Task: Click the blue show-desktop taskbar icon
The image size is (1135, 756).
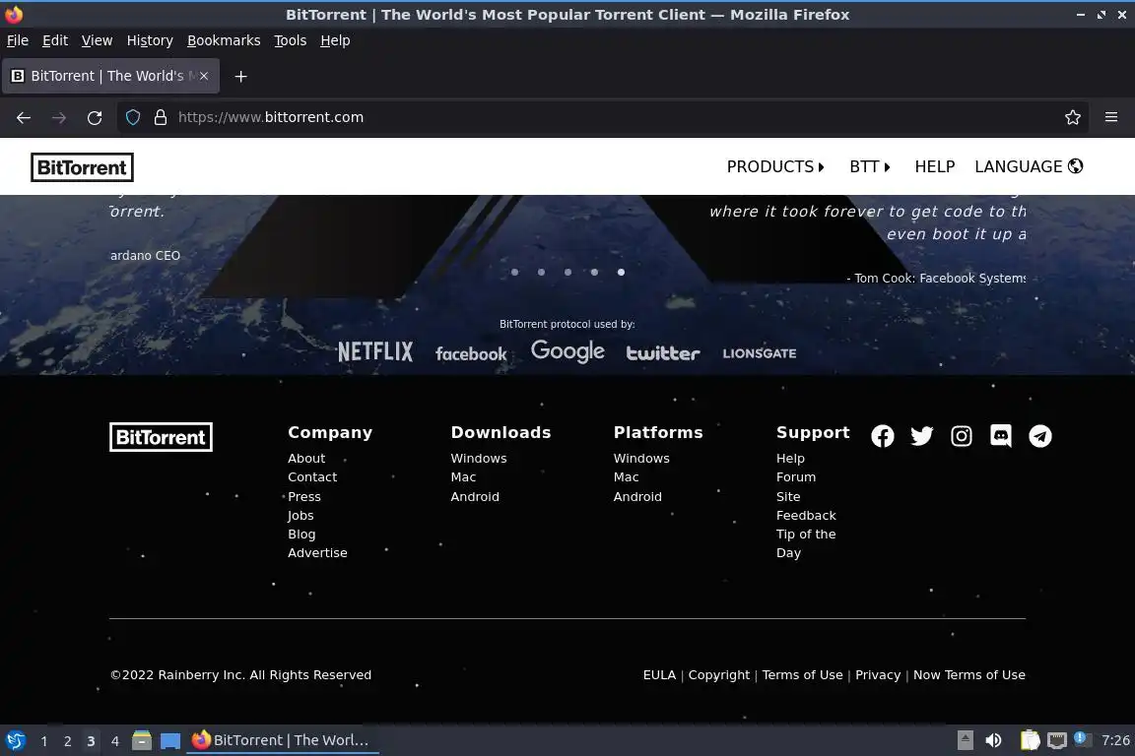Action: click(x=170, y=741)
